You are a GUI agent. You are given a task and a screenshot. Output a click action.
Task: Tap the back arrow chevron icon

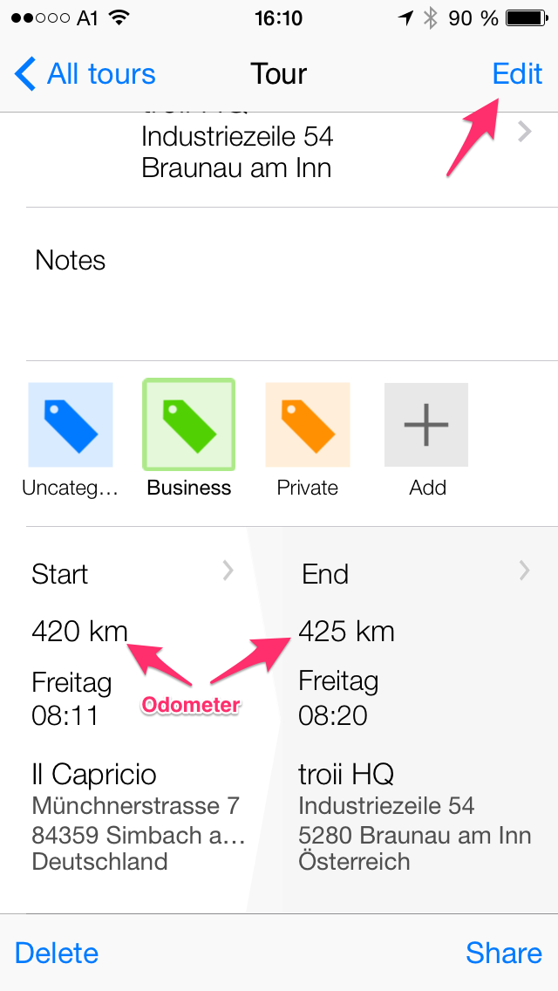(x=26, y=74)
